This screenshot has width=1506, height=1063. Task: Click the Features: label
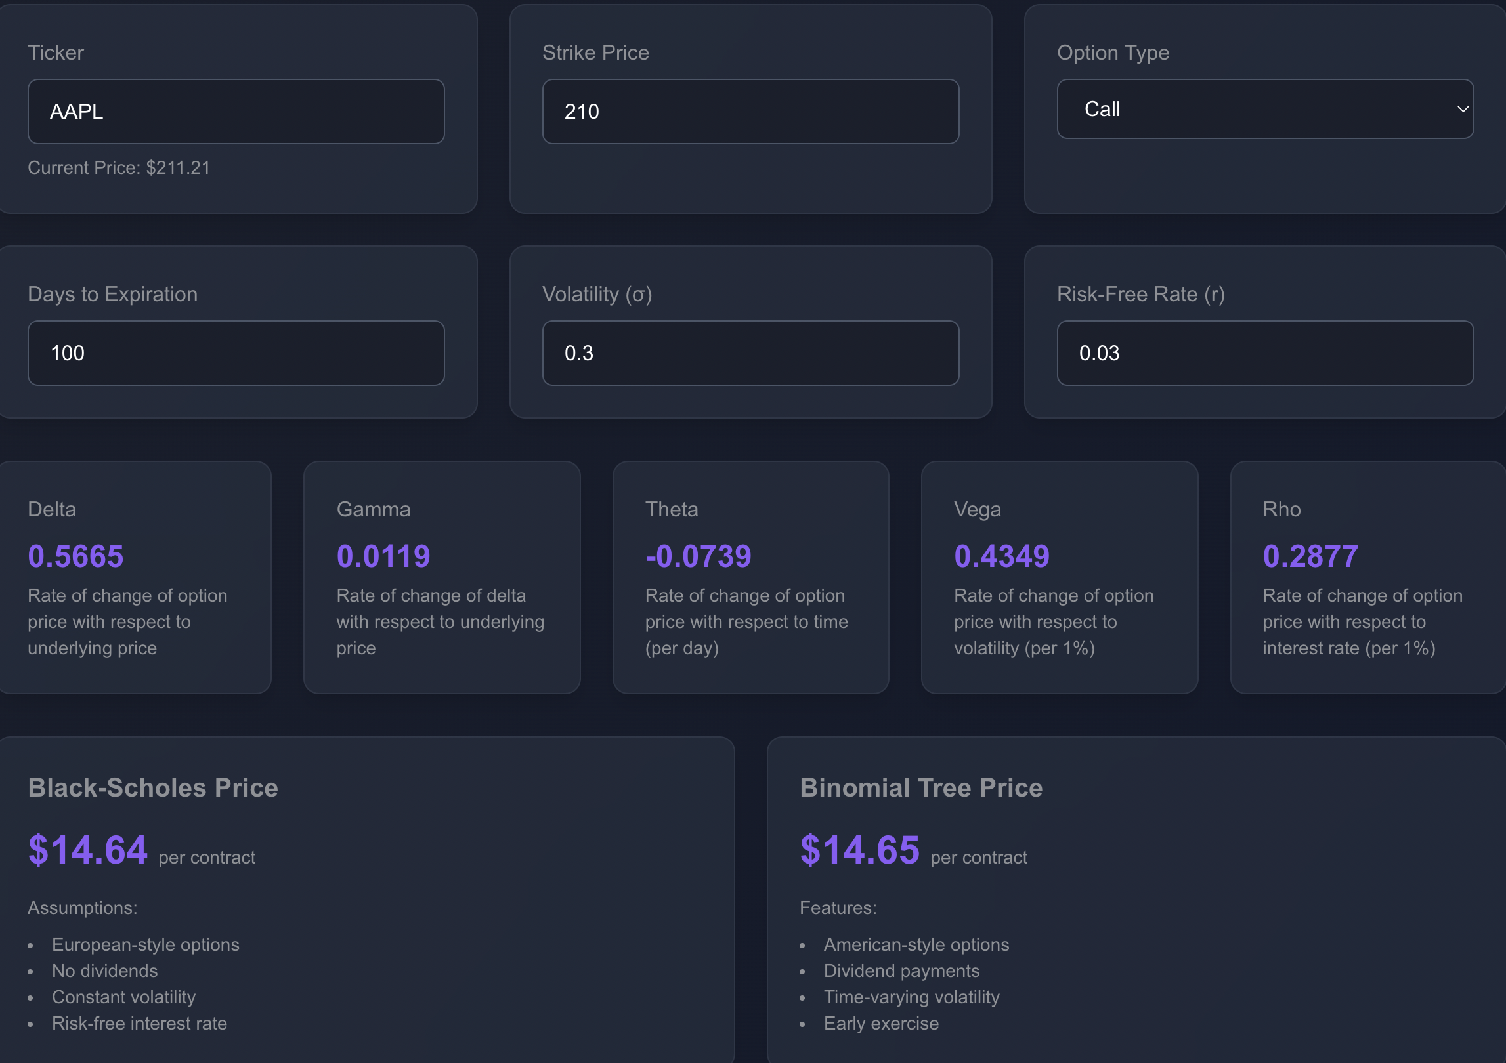click(838, 908)
